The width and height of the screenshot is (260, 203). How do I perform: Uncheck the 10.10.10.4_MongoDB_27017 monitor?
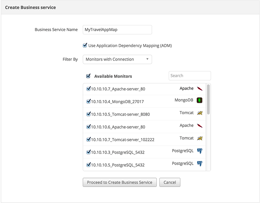click(89, 101)
